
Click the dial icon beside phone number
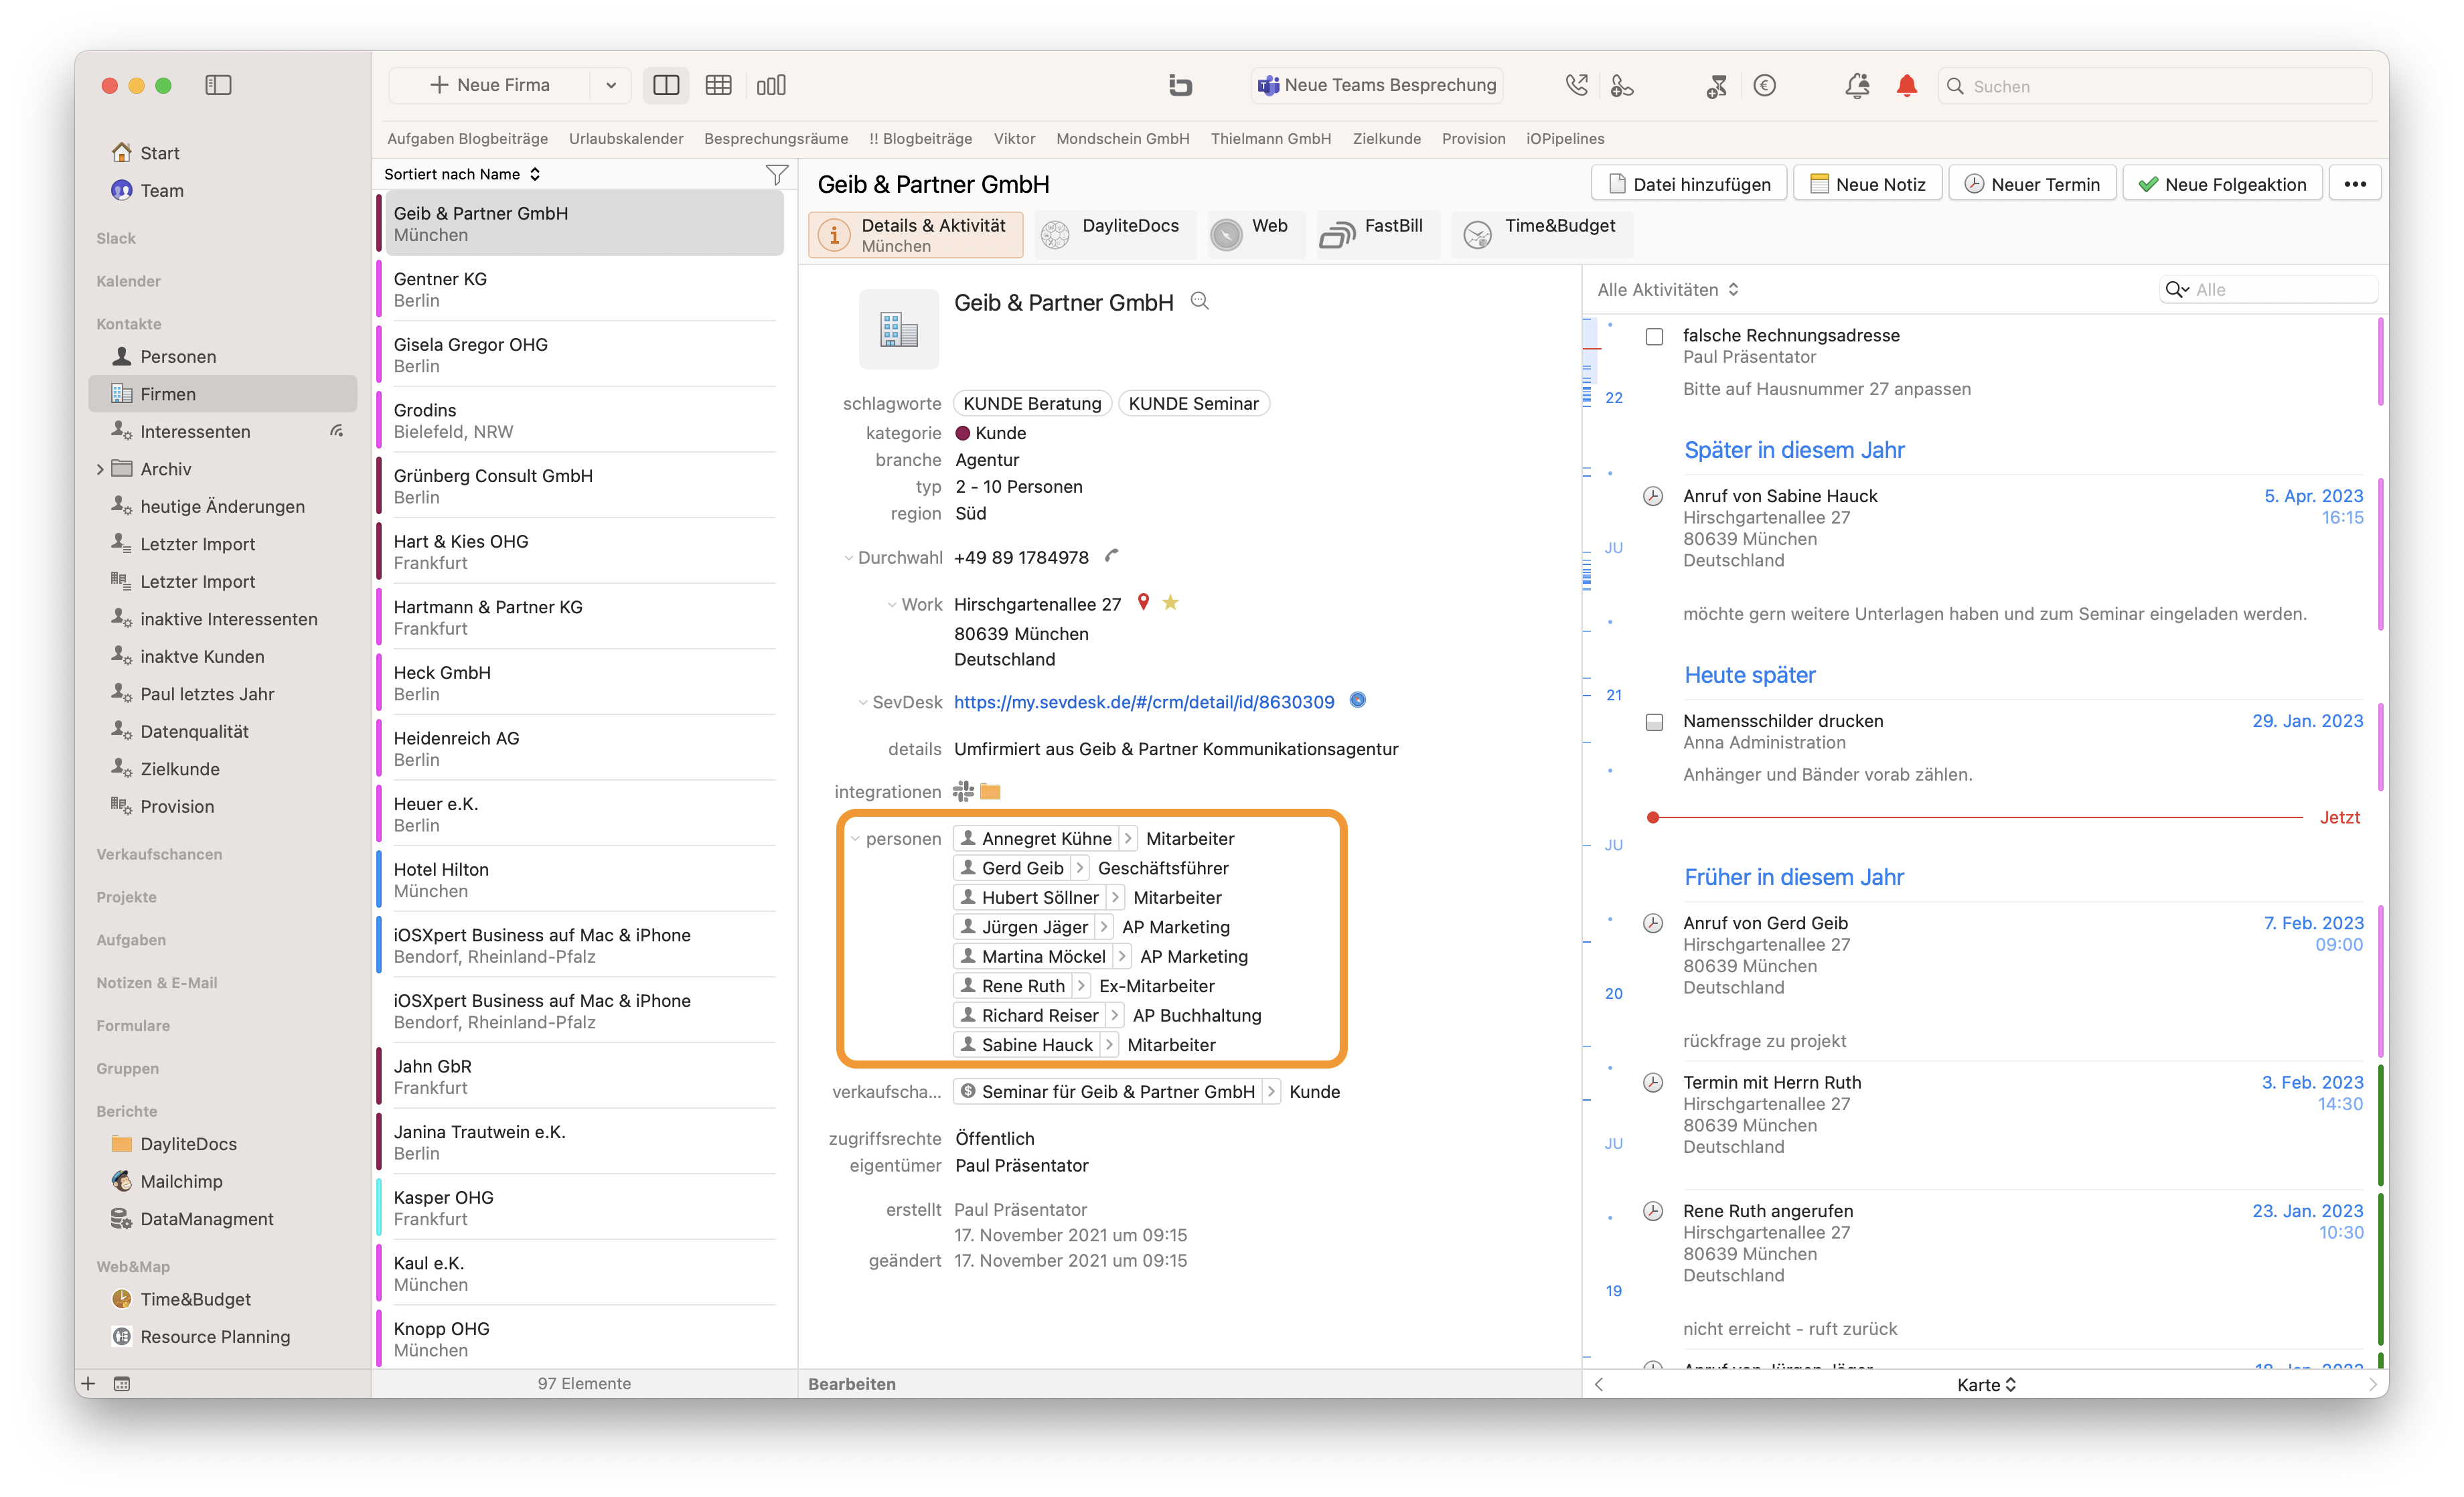coord(1111,556)
